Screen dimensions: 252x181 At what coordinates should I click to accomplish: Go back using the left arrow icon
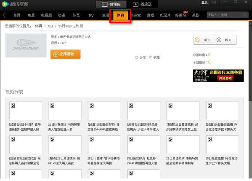pos(4,15)
